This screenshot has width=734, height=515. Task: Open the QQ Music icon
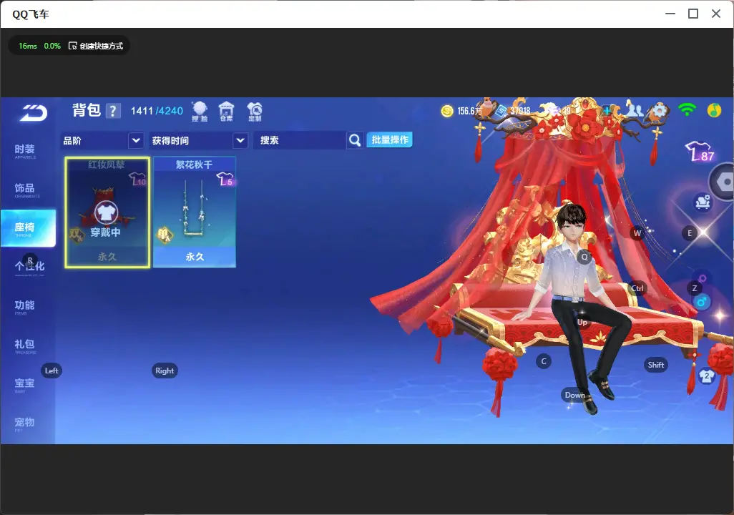pos(714,110)
